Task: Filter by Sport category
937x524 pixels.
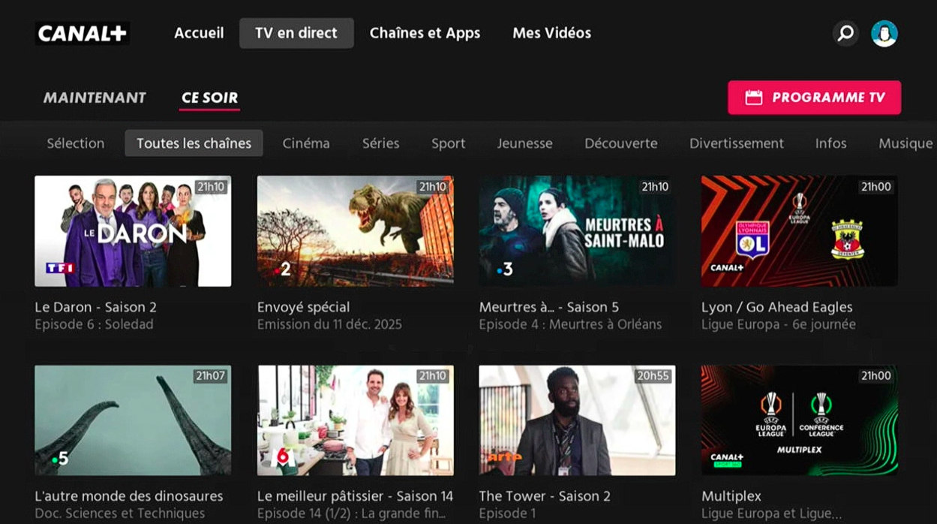Action: coord(448,143)
